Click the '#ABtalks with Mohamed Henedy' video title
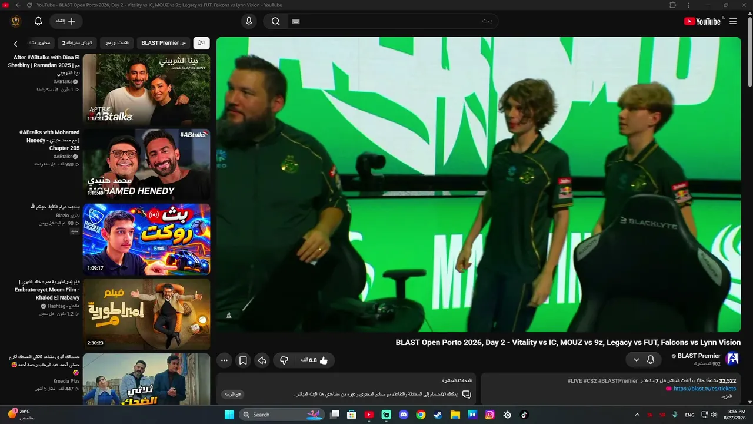Screen dimensions: 753x424 [49, 140]
